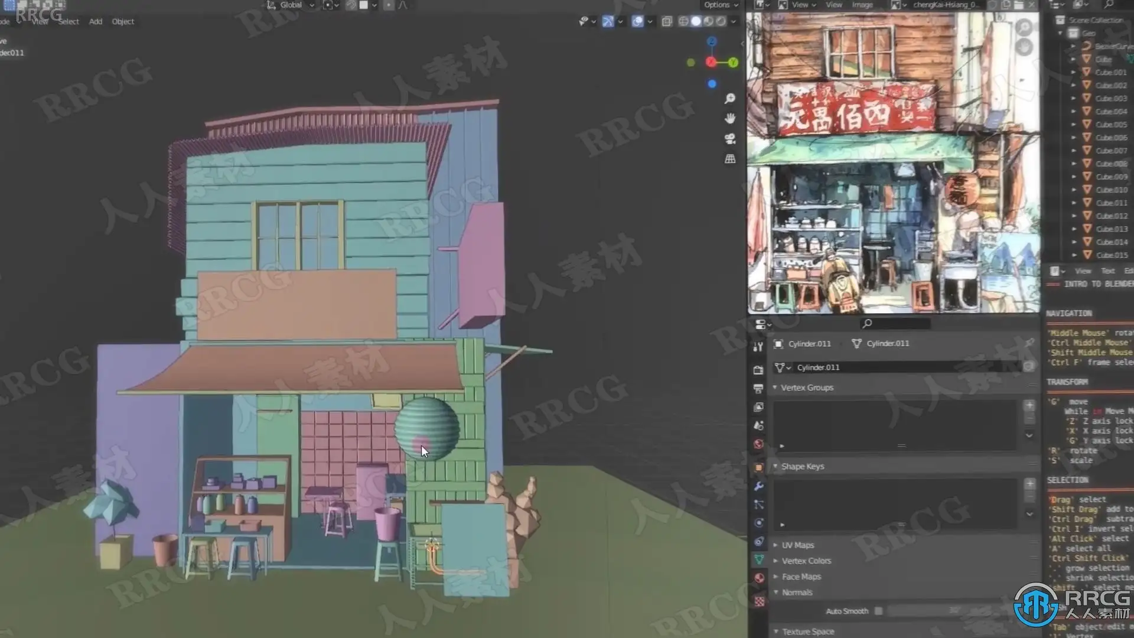The image size is (1134, 638).
Task: Open the Material properties tab icon
Action: click(x=759, y=578)
